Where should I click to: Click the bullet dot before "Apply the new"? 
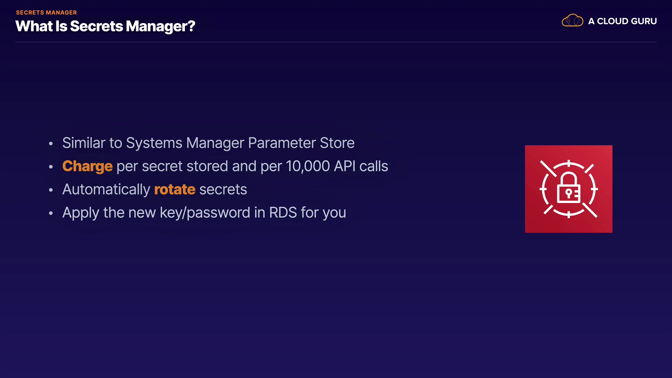point(51,213)
